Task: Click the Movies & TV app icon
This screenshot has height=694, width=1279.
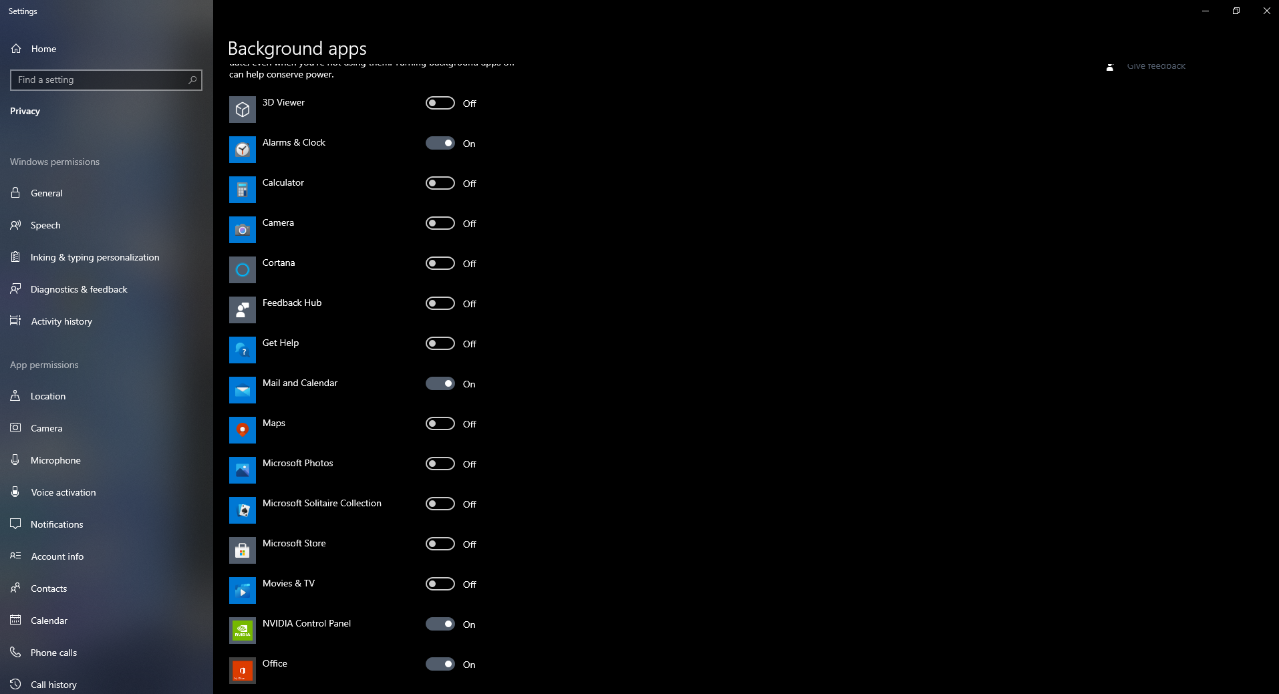Action: point(243,590)
